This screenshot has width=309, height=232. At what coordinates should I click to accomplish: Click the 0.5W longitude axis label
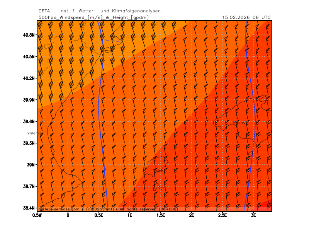click(x=37, y=215)
